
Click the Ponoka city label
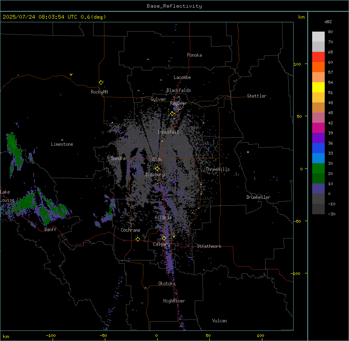pyautogui.click(x=194, y=55)
